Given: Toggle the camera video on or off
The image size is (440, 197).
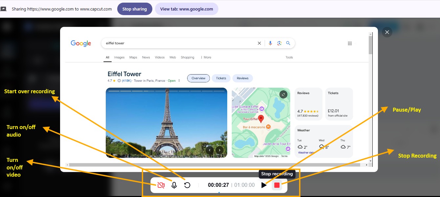Looking at the screenshot, I should coord(161,185).
